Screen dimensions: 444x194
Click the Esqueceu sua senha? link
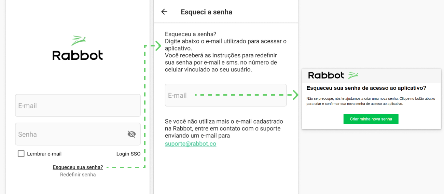78,167
